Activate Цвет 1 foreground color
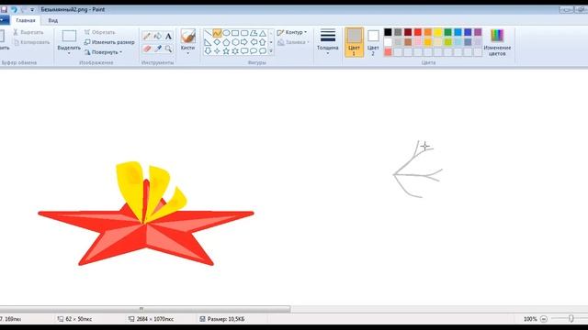The height and width of the screenshot is (330, 588). (x=354, y=42)
